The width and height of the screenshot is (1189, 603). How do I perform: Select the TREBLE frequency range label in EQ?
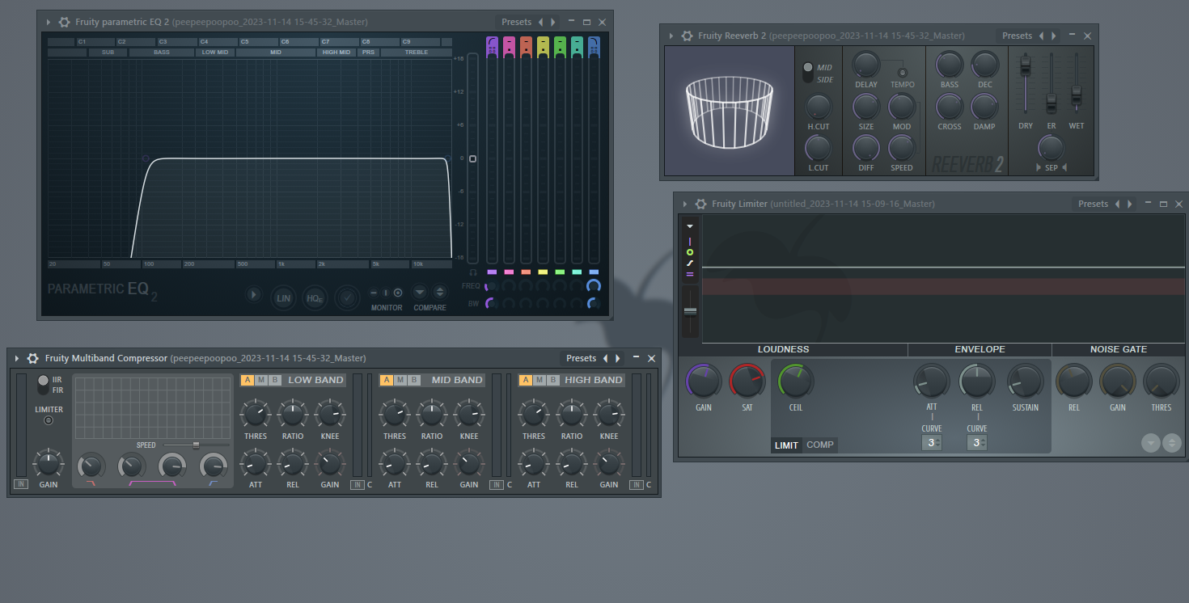click(417, 53)
